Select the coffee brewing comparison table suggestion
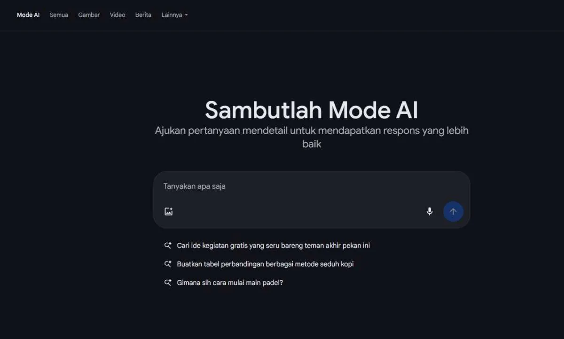The image size is (564, 339). pyautogui.click(x=265, y=264)
